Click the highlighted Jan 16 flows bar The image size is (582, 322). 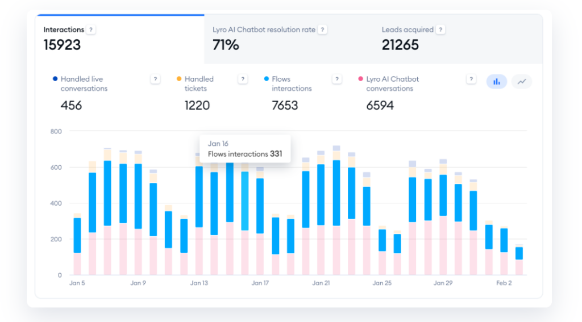[x=245, y=200]
